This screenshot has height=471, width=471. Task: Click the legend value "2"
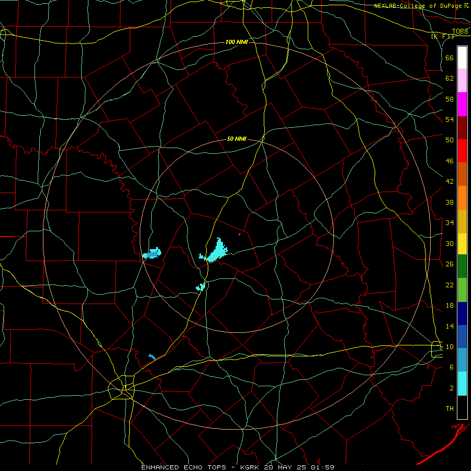pyautogui.click(x=452, y=388)
